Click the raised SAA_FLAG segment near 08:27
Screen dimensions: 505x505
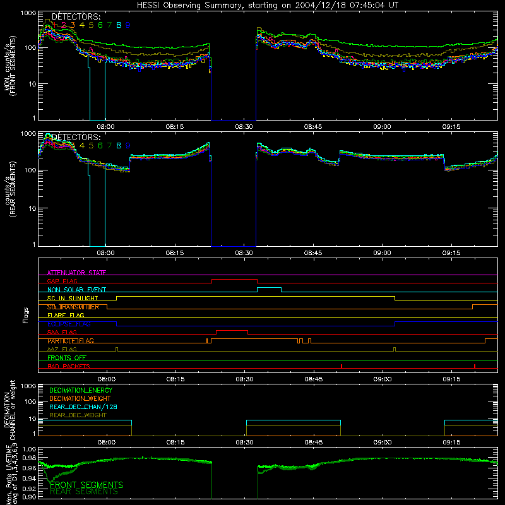[x=232, y=330]
